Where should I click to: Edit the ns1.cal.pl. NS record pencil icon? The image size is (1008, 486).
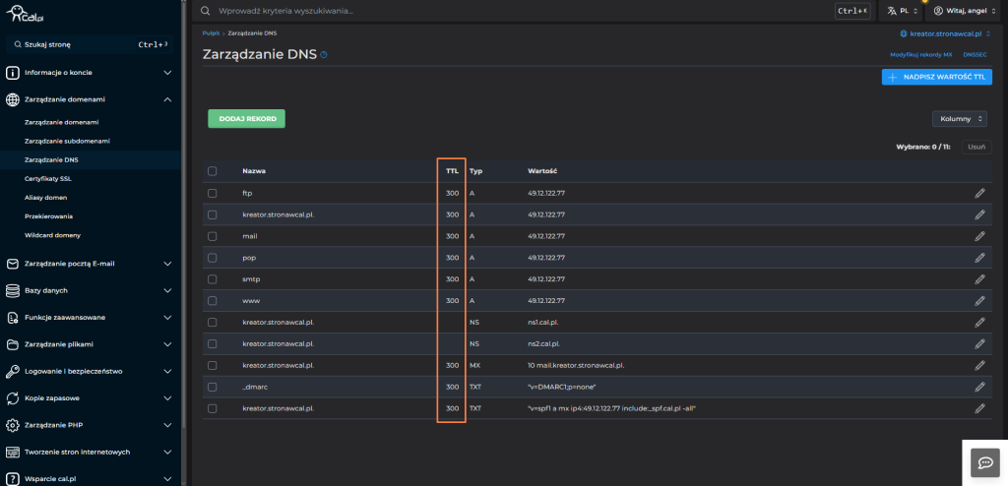[x=979, y=322]
